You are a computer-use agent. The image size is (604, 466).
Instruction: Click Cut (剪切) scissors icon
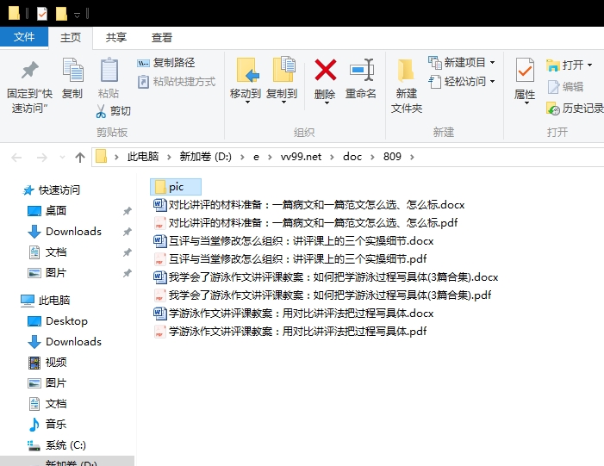tap(101, 111)
